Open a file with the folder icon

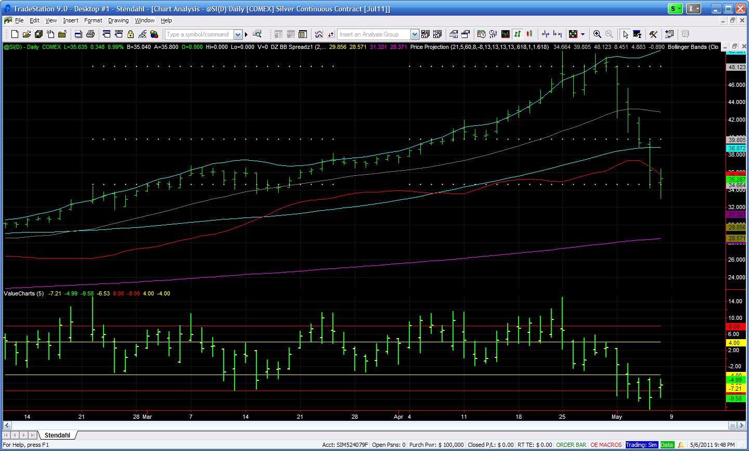[26, 34]
